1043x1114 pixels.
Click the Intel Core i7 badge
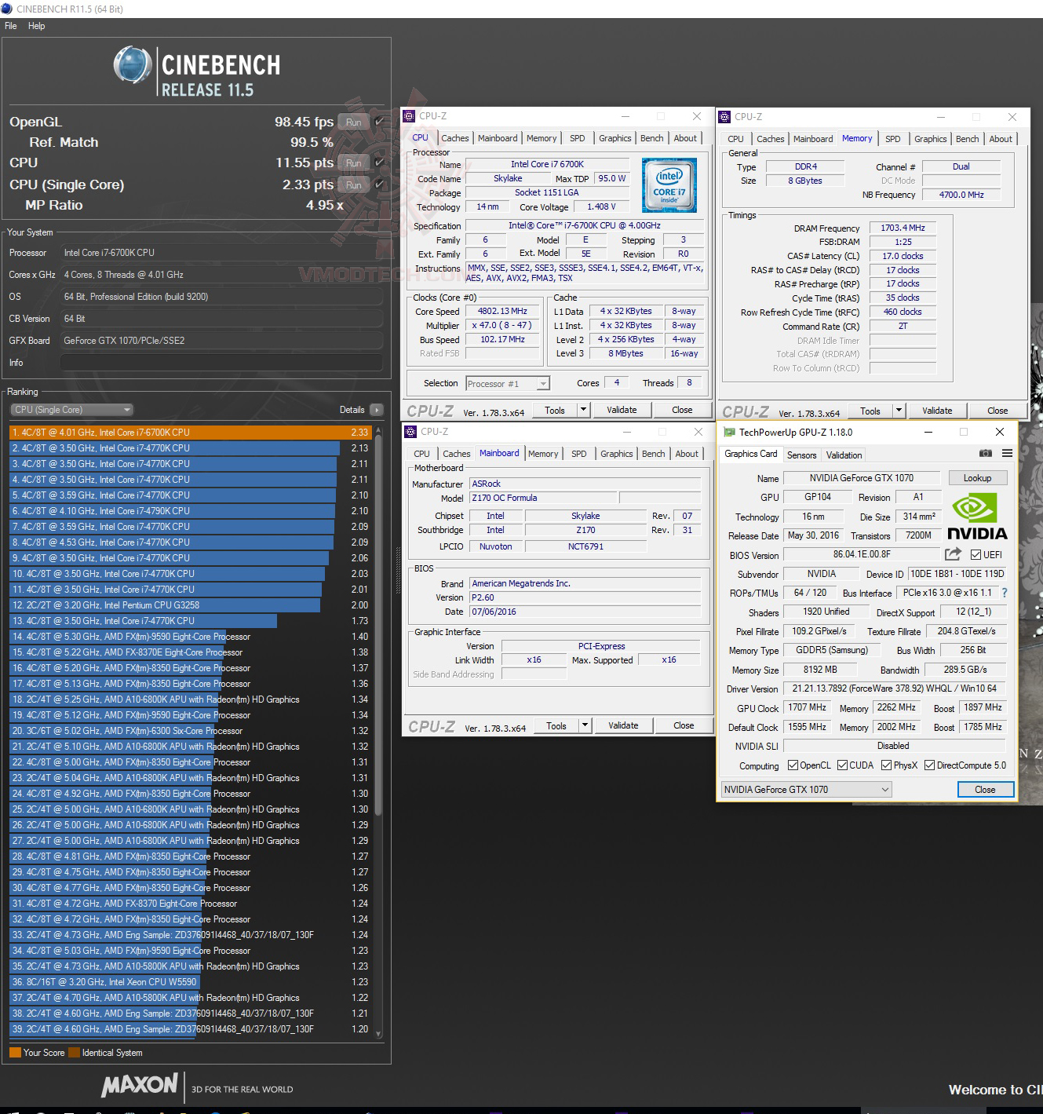669,184
